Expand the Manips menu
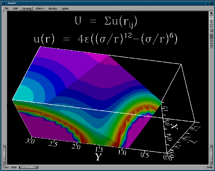The width and height of the screenshot is (215, 171). [53, 9]
